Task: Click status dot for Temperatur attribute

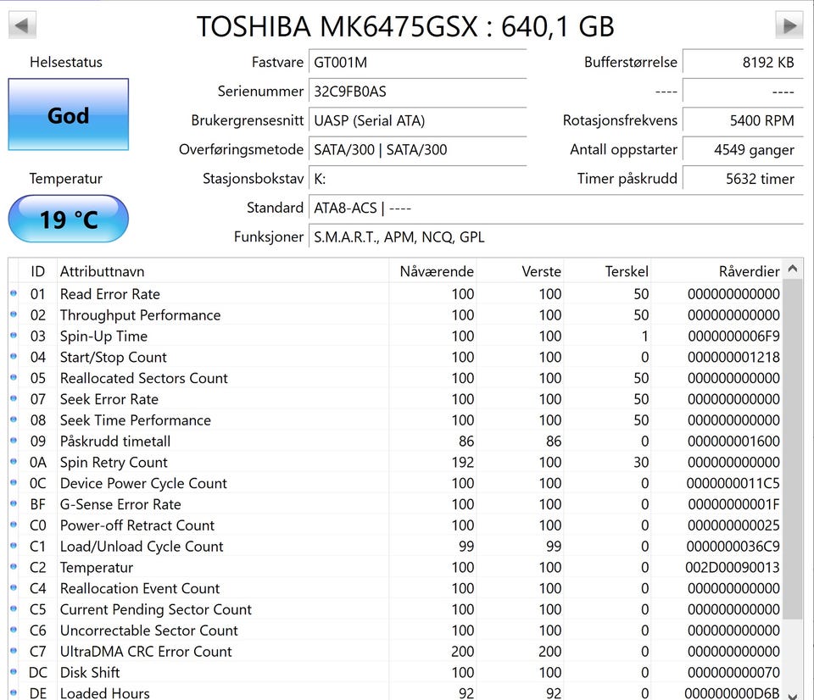Action: click(14, 567)
